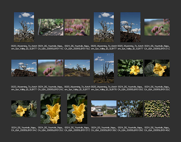Viewport: 181px width, 142px height.
Task: Click file name ending 20095L8Y0135.C
Action: (x=50, y=129)
